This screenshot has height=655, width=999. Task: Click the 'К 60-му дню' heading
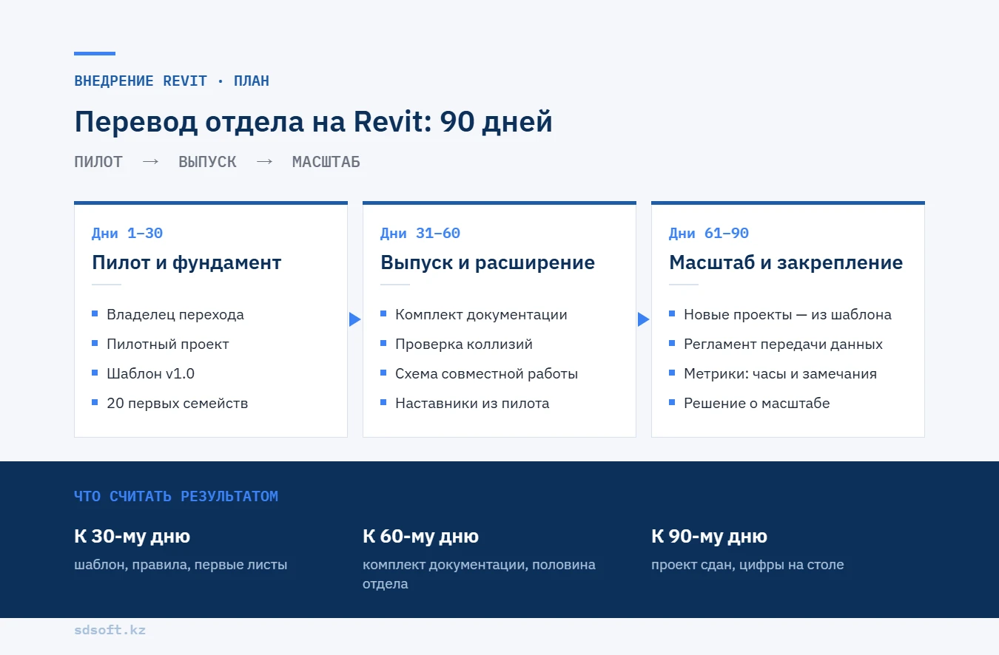tap(420, 536)
